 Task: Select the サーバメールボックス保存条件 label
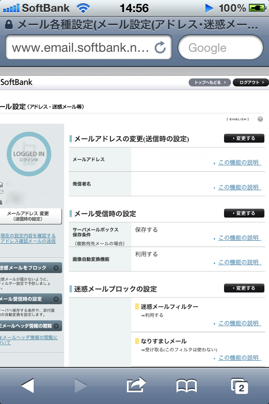coord(95,232)
